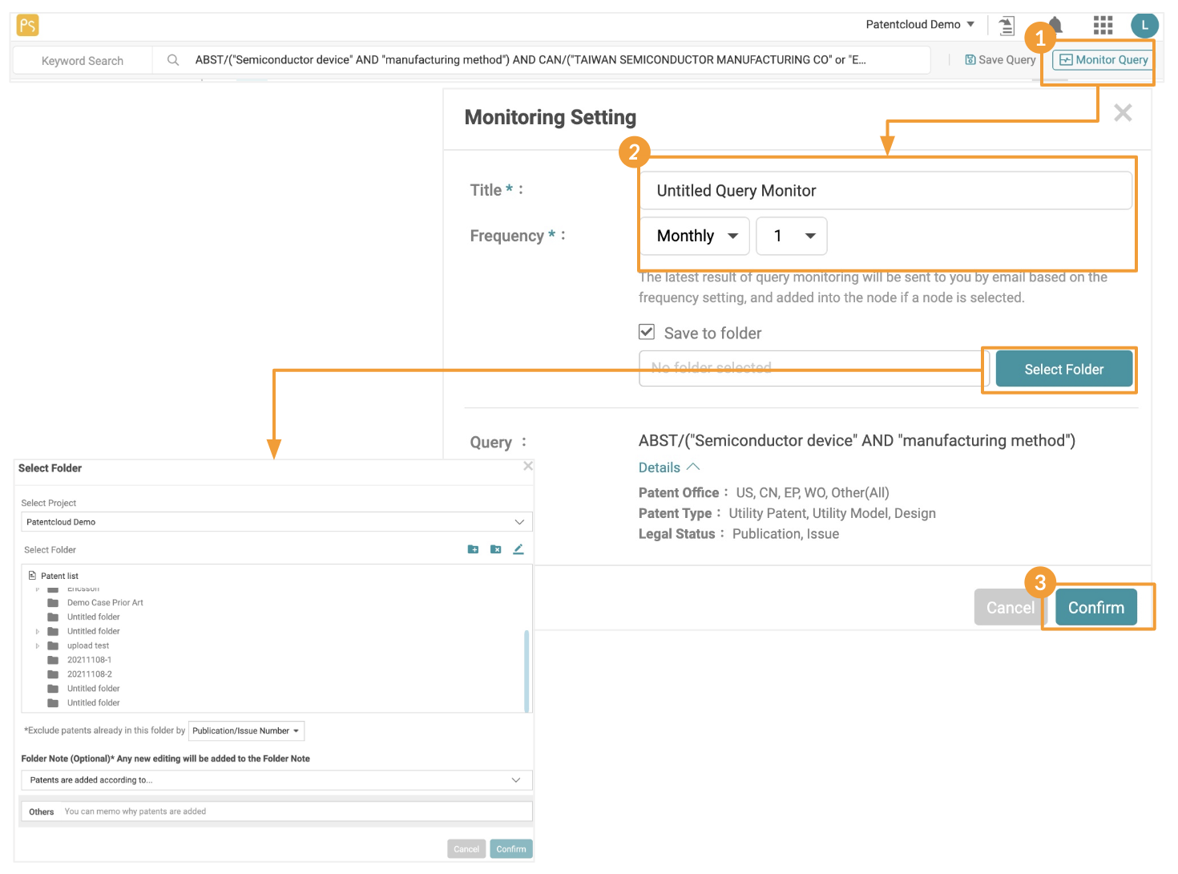Click the rename folder pencil icon
The width and height of the screenshot is (1178, 874).
[518, 549]
